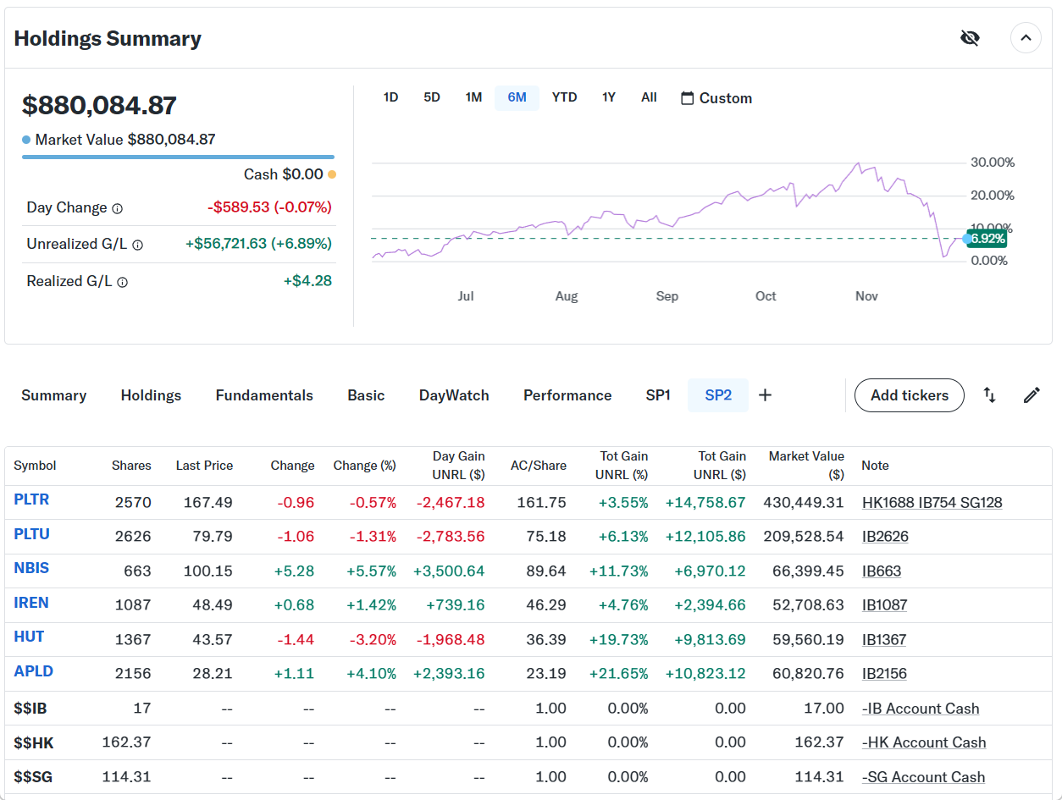The width and height of the screenshot is (1062, 800).
Task: Click the pencil edit icon
Action: pos(1032,395)
